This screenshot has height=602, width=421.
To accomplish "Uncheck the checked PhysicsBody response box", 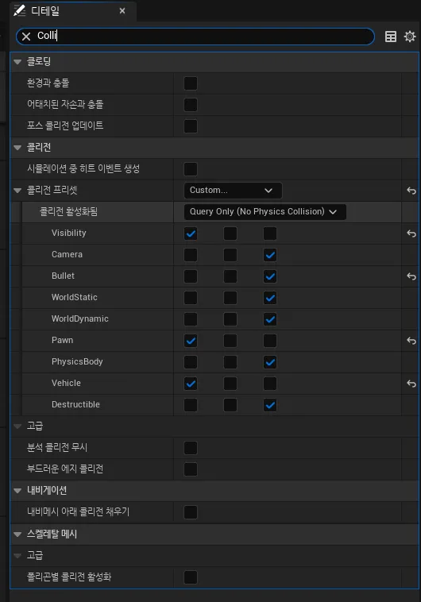I will coord(270,362).
